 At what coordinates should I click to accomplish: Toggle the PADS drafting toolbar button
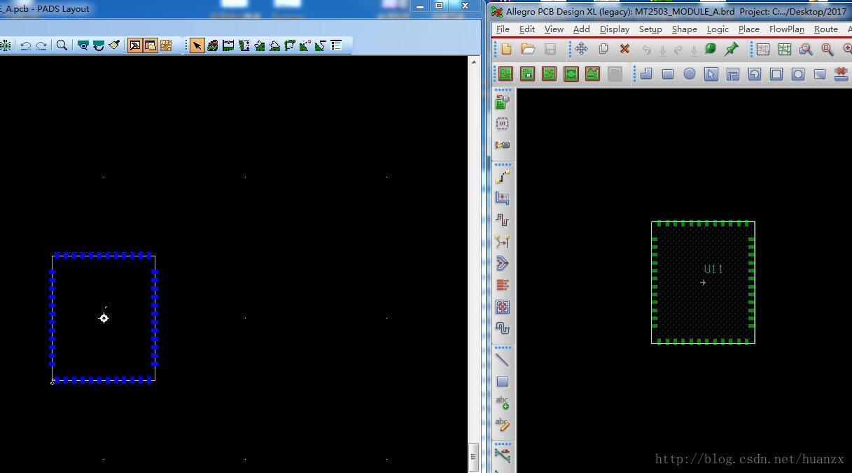click(x=134, y=45)
